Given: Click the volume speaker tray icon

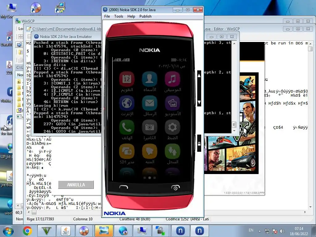Looking at the screenshot, I should click(282, 231).
